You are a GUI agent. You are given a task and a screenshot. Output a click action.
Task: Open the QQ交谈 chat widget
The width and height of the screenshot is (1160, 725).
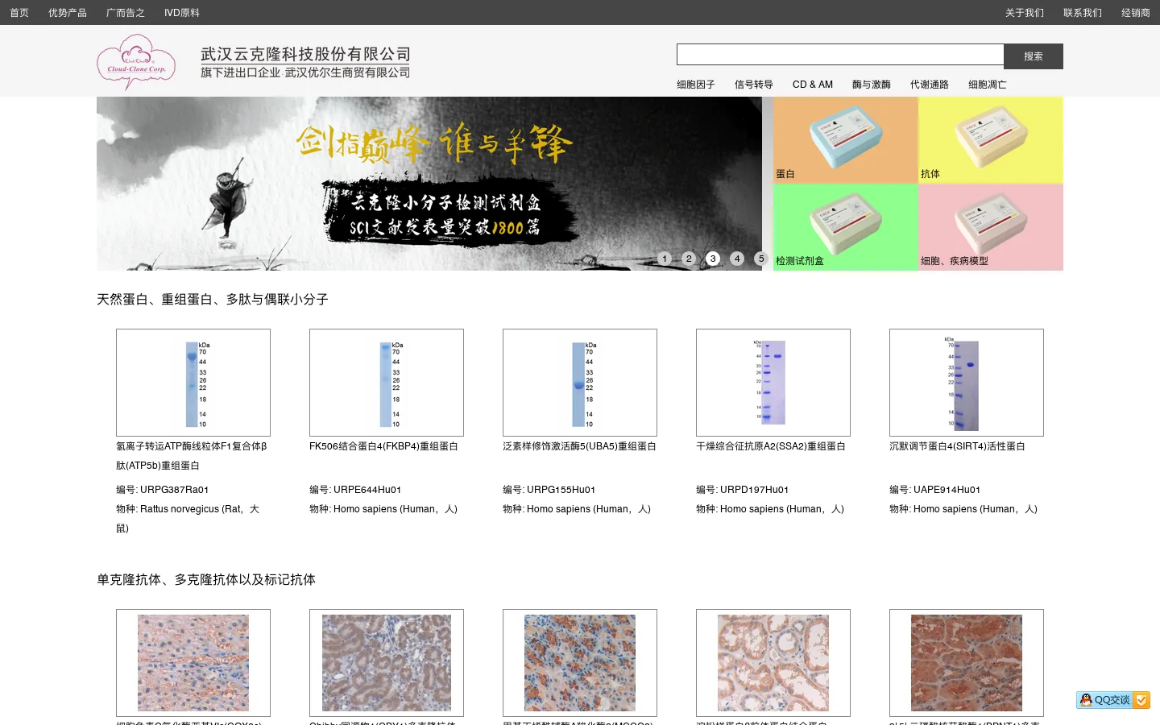point(1112,700)
